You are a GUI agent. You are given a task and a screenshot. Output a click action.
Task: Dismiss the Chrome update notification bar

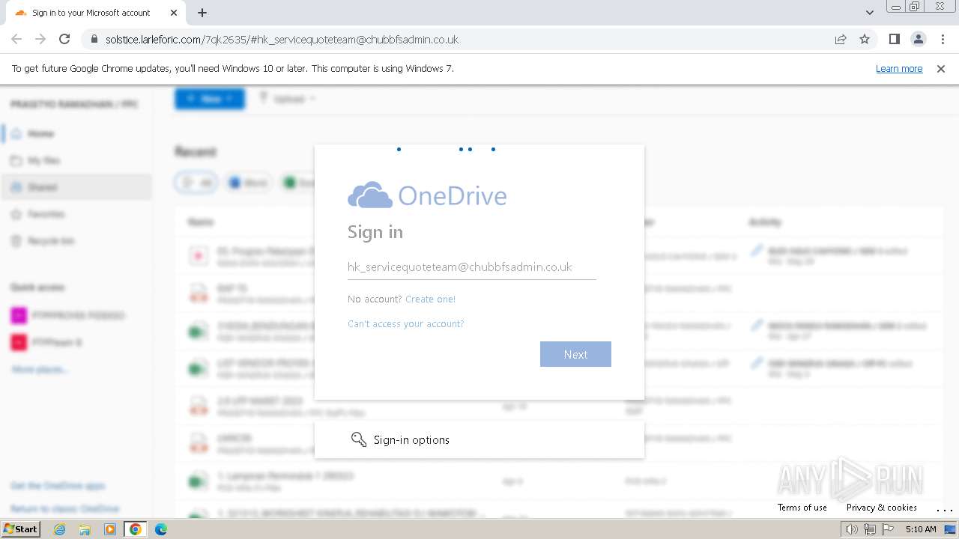tap(941, 68)
